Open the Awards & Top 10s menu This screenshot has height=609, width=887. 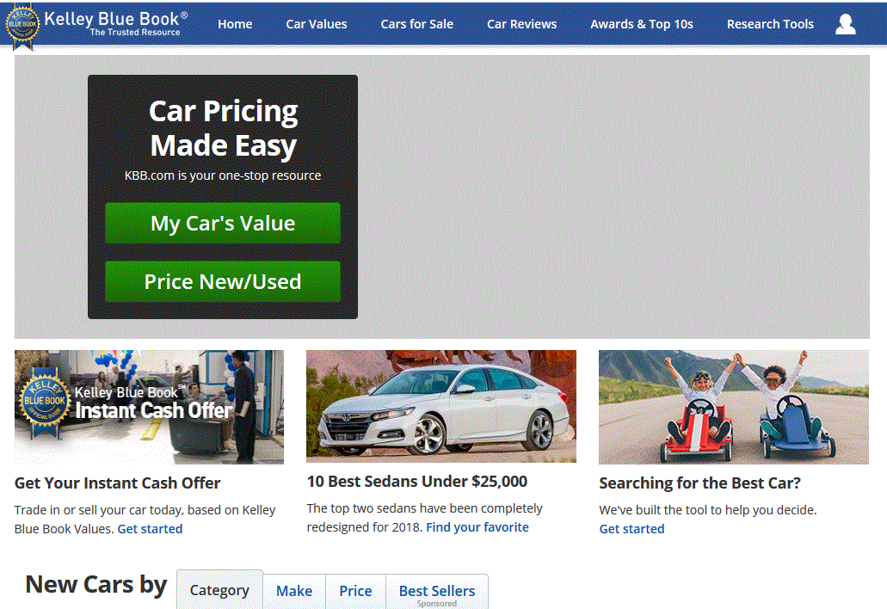[642, 24]
